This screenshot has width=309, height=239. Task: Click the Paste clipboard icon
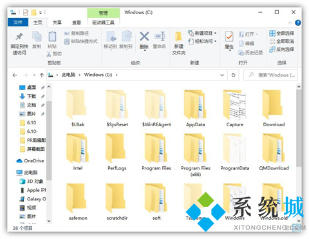click(x=52, y=37)
